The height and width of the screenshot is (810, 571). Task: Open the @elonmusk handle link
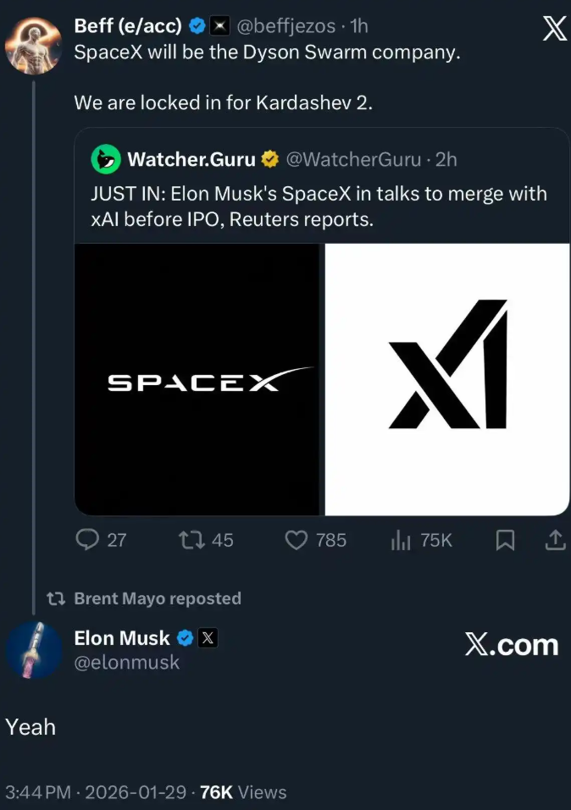tap(127, 663)
